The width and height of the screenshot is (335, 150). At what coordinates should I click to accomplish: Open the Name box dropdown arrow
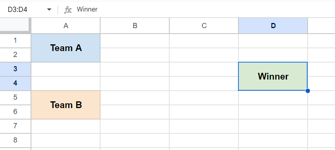click(49, 9)
